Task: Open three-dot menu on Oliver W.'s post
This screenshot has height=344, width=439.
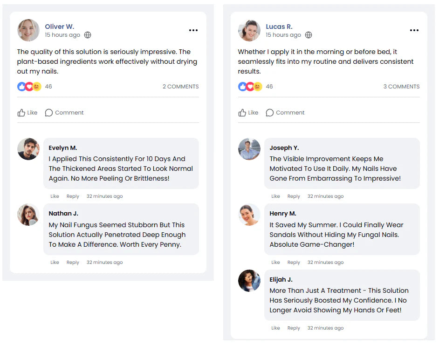Action: 193,30
